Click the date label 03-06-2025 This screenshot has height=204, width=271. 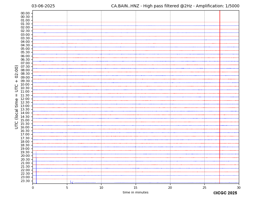[x=43, y=6]
